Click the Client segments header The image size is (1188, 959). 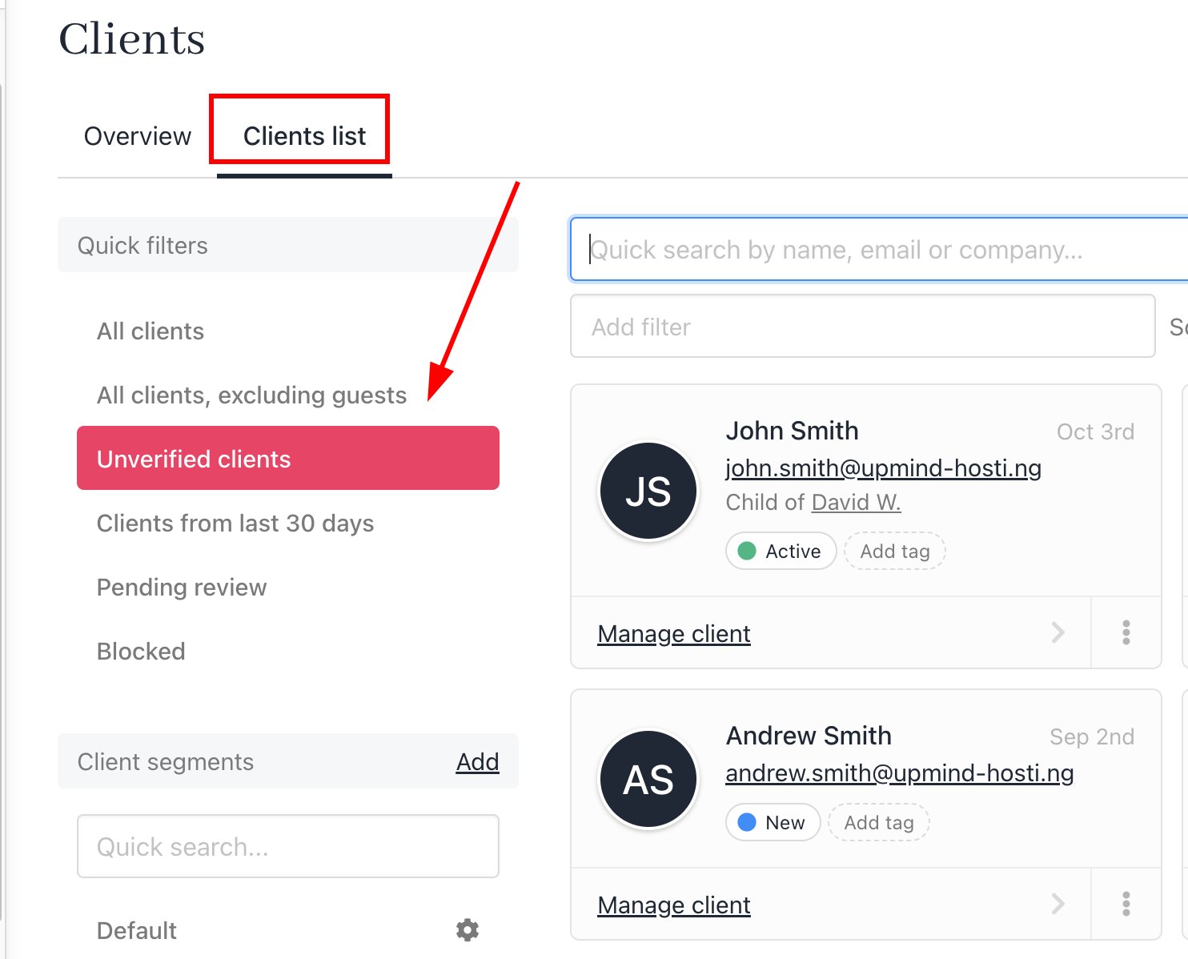click(x=166, y=761)
